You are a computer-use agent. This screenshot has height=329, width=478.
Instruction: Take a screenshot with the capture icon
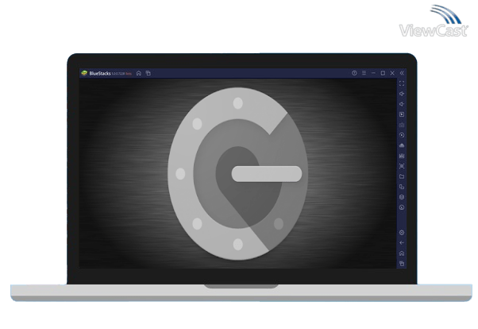point(402,166)
